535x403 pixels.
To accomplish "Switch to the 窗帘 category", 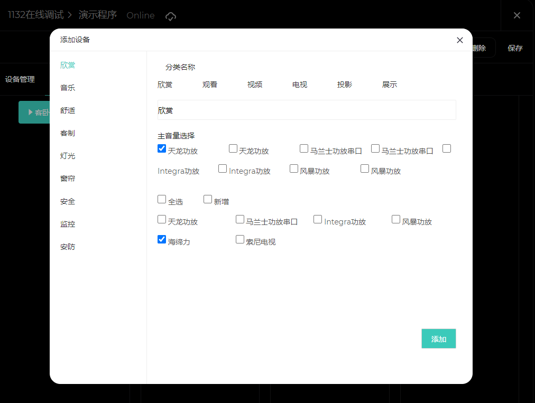I will tap(68, 179).
